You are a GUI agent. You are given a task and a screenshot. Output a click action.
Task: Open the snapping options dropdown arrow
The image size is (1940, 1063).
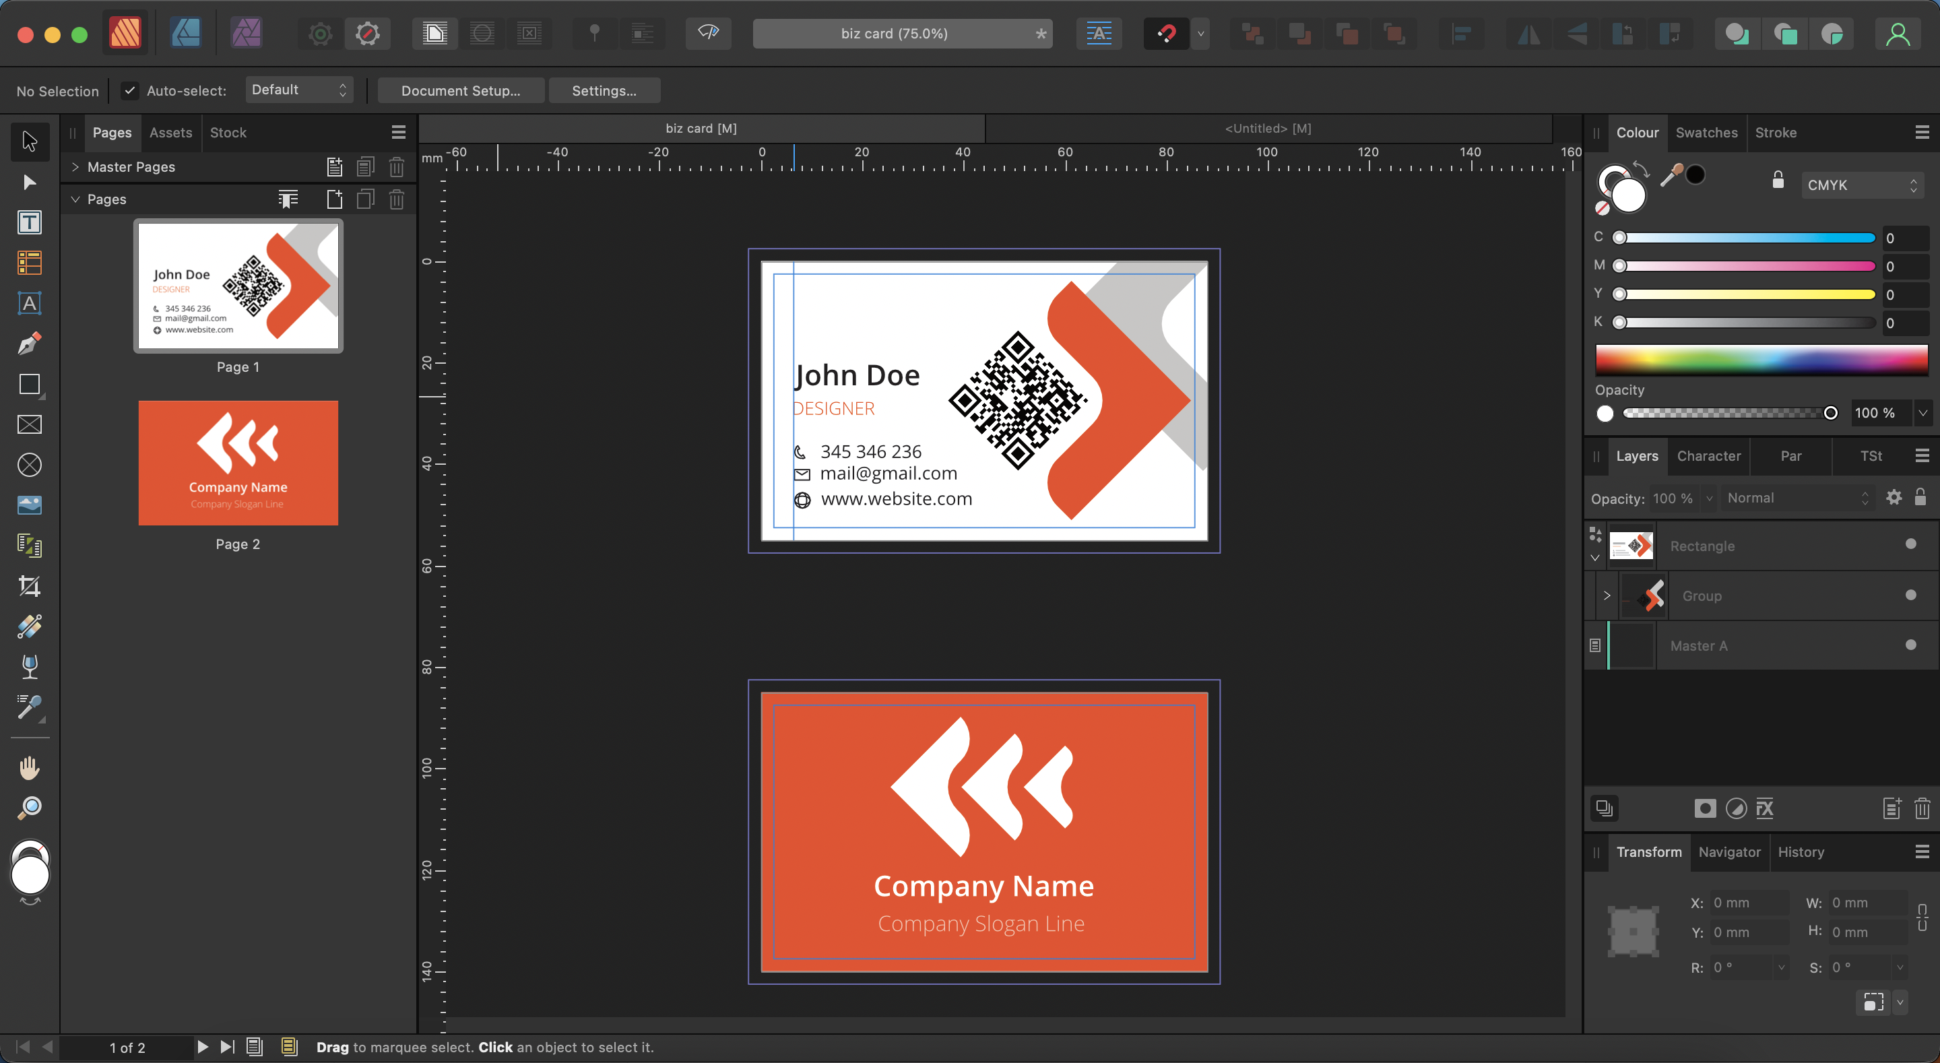tap(1200, 33)
